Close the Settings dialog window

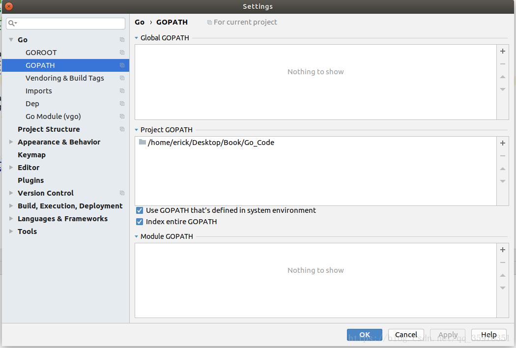pos(9,6)
